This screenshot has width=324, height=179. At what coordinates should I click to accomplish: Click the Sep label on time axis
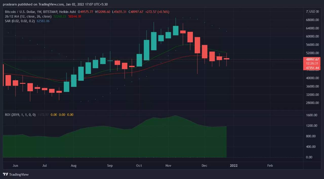pos(110,166)
